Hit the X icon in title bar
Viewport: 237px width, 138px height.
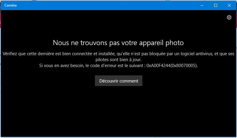pyautogui.click(x=229, y=5)
